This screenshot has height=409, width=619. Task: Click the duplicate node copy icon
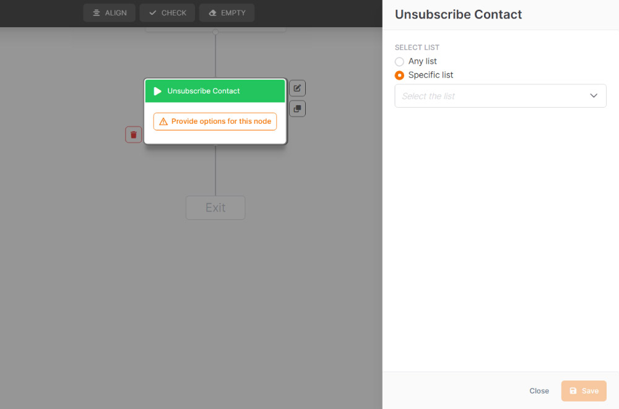pyautogui.click(x=297, y=109)
